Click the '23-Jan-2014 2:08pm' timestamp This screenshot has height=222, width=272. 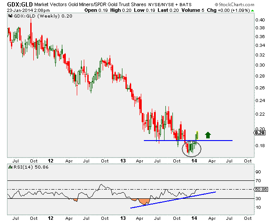(28, 11)
